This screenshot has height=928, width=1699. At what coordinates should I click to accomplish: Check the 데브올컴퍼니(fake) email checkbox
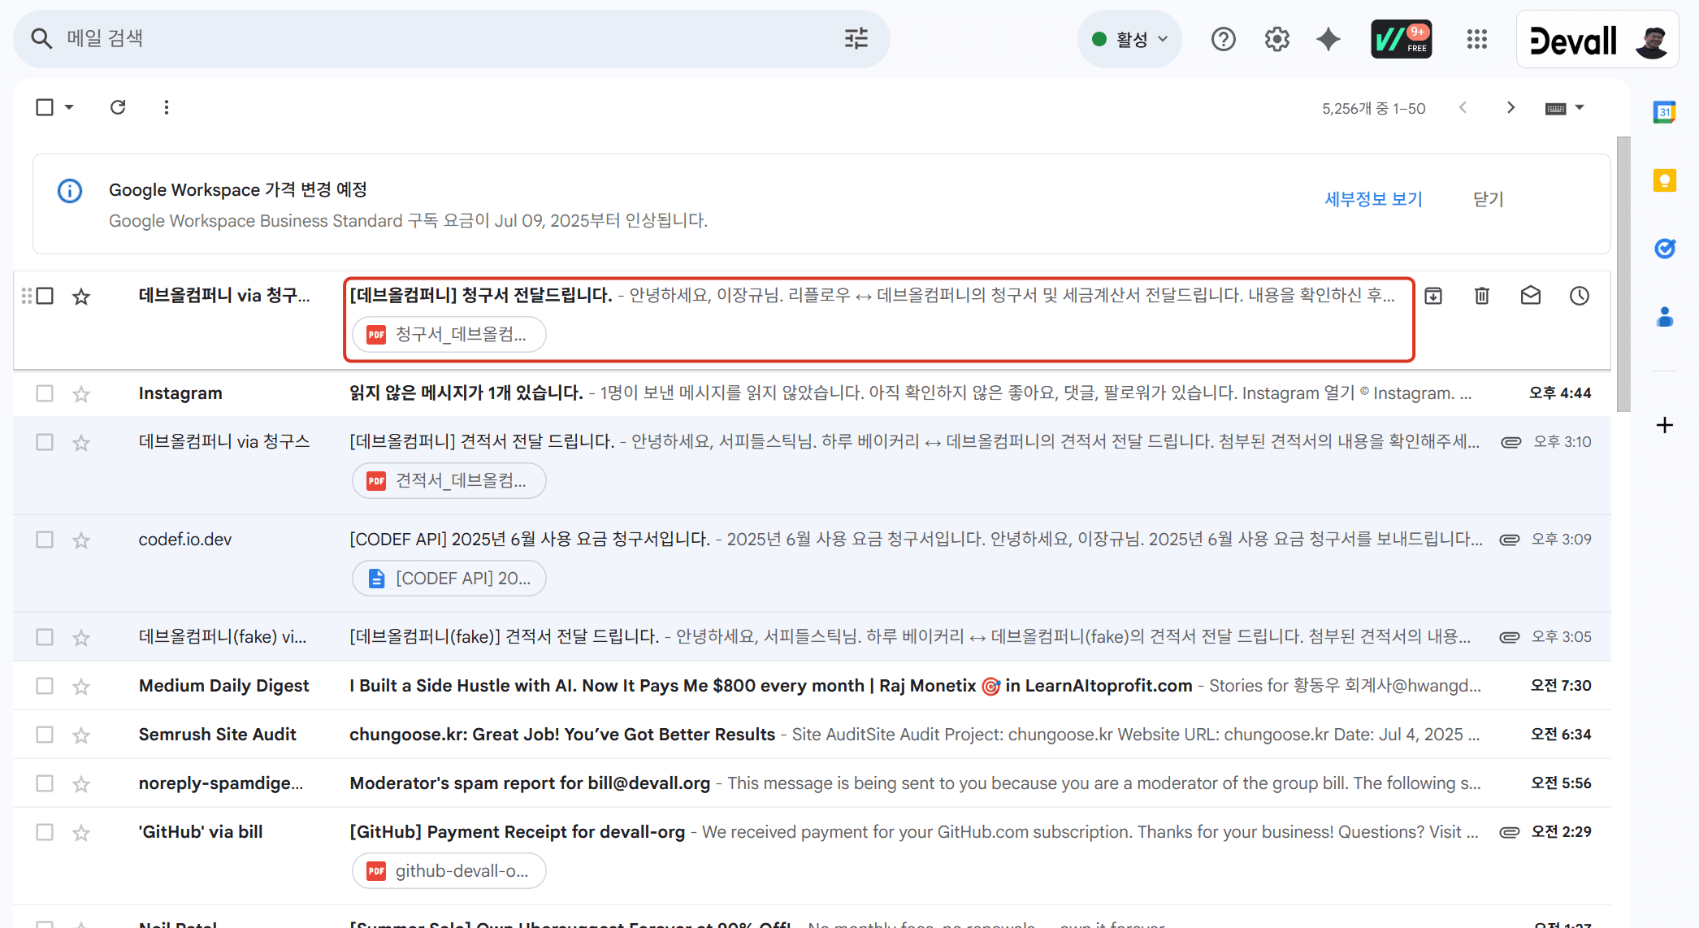click(45, 637)
